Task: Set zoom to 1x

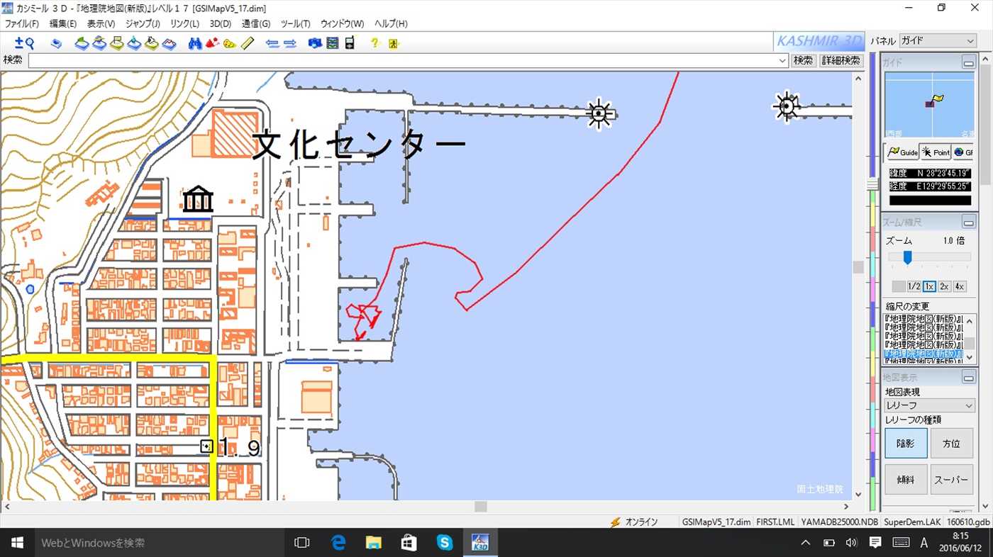Action: [929, 286]
